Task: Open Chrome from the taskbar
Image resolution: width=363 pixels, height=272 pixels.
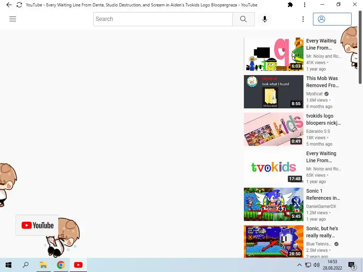Action: coord(61,265)
